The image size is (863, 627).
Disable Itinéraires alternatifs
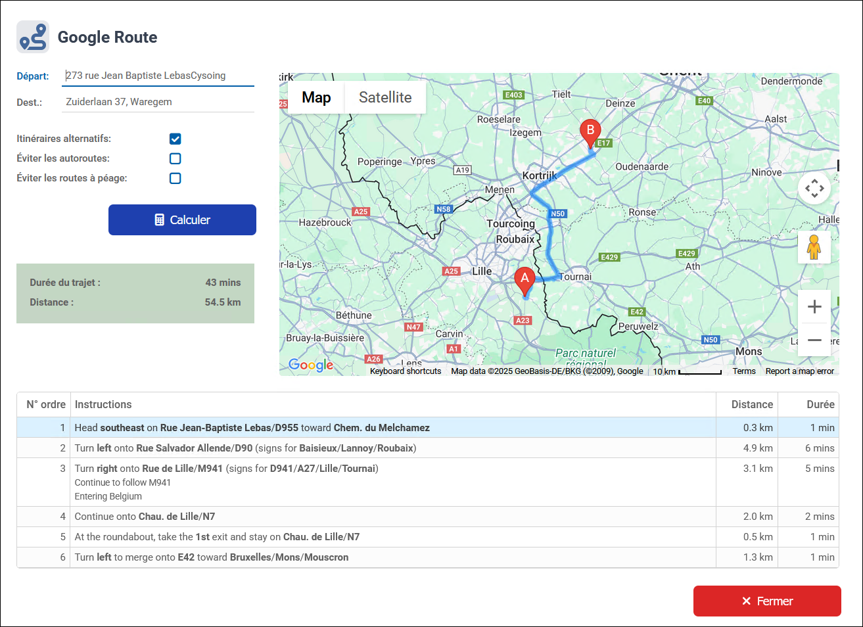[175, 139]
